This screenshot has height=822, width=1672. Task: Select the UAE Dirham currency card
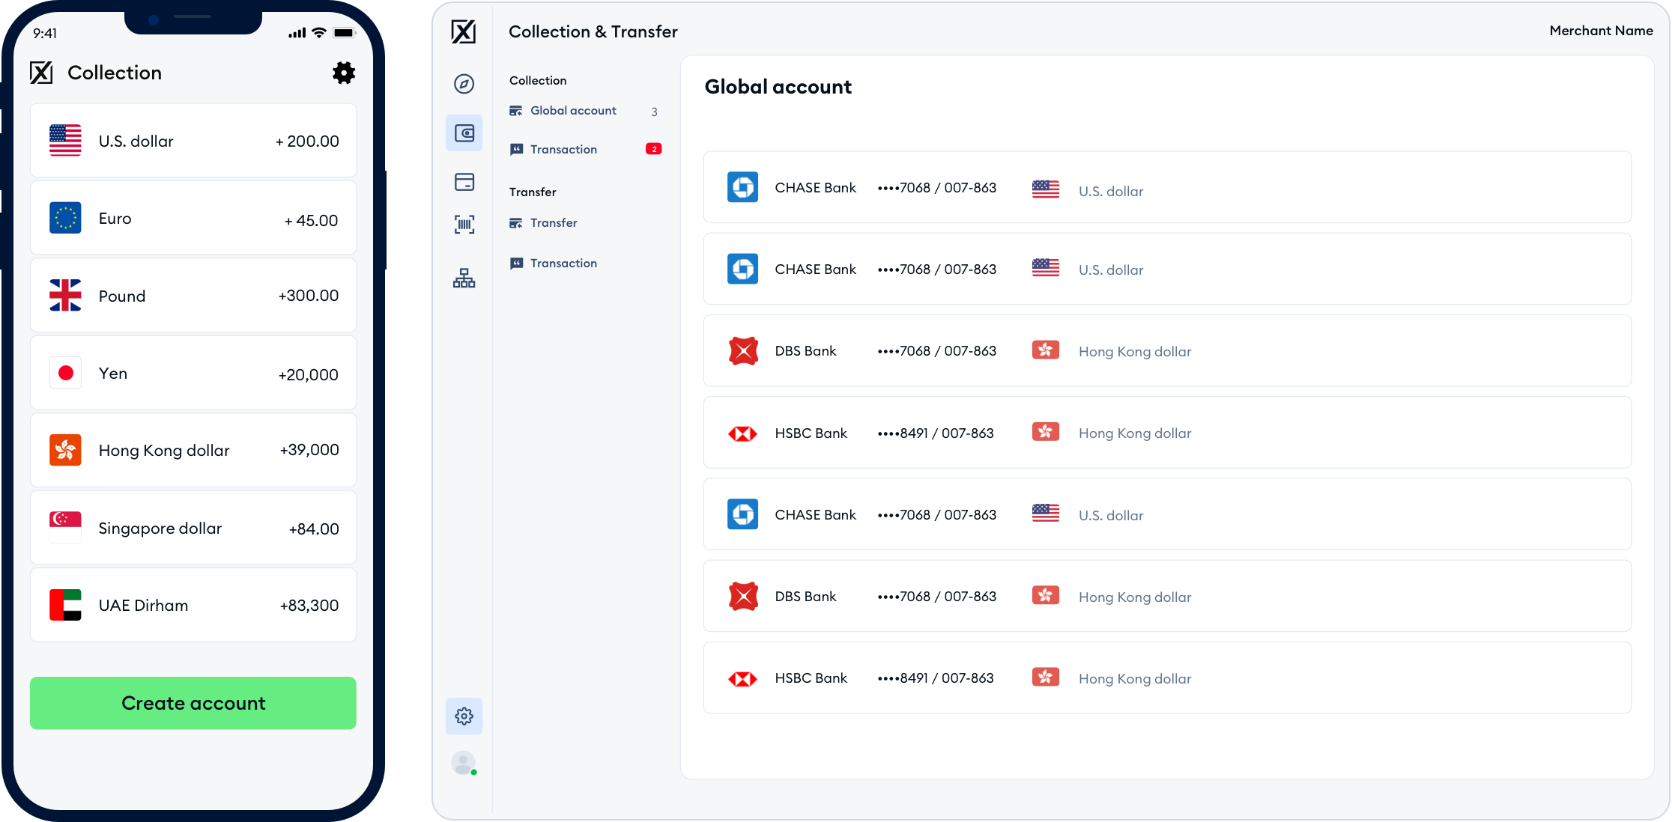(193, 605)
